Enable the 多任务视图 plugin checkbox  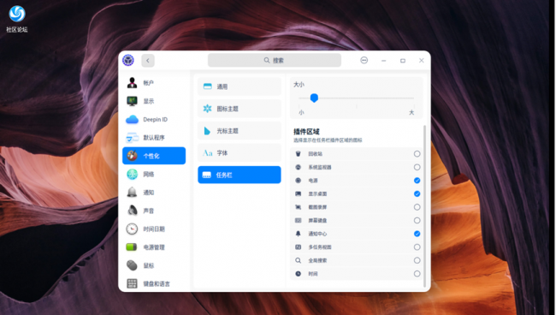(417, 247)
